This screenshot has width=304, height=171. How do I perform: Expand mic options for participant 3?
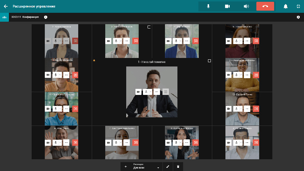[121, 41]
